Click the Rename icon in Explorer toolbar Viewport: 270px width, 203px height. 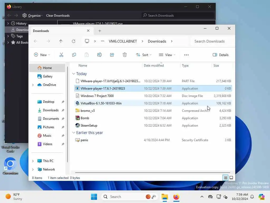coord(99,55)
